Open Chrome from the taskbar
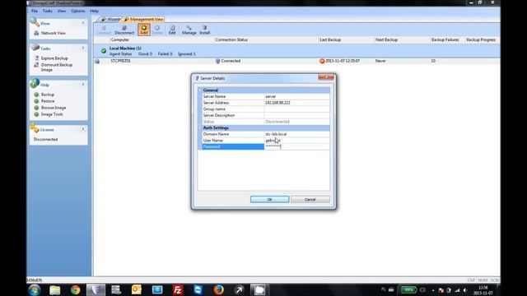The height and width of the screenshot is (296, 527). [75, 289]
